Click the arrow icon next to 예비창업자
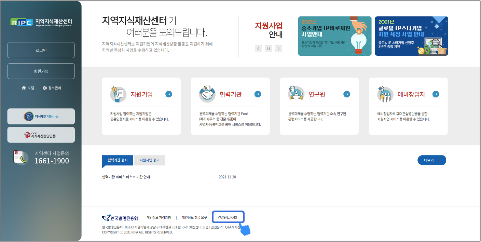This screenshot has width=481, height=242. 436,94
